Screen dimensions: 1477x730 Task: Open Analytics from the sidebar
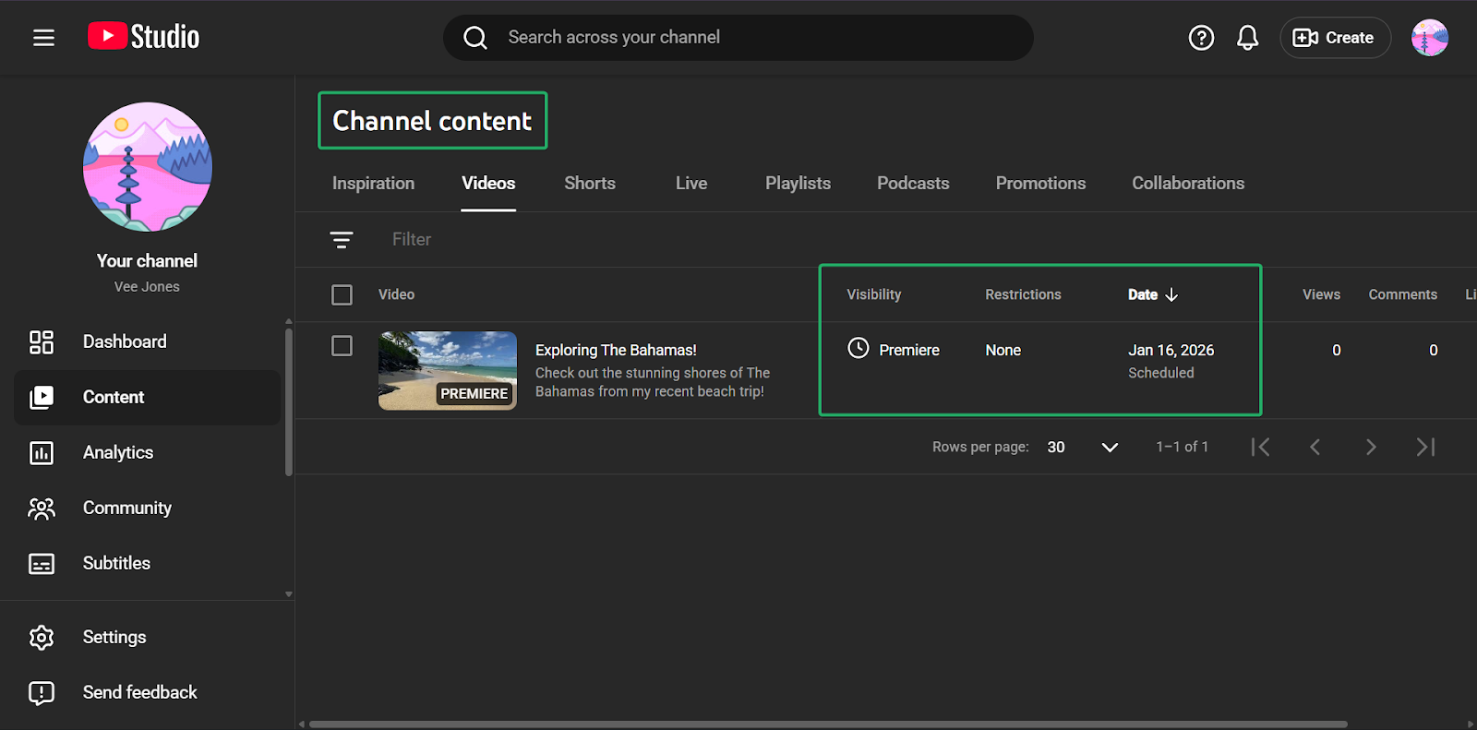point(117,452)
